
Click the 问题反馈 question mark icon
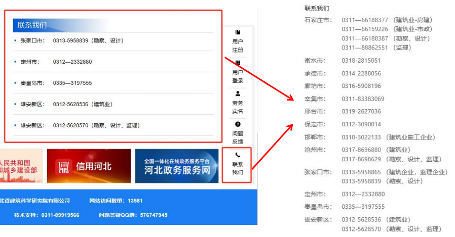point(238,124)
